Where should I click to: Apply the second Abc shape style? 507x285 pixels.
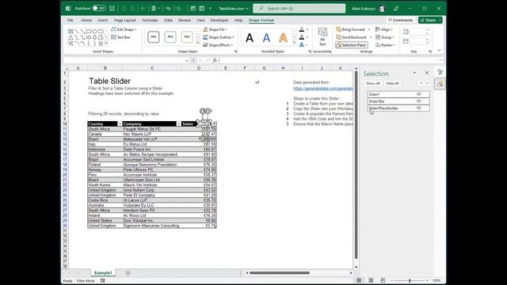click(170, 37)
